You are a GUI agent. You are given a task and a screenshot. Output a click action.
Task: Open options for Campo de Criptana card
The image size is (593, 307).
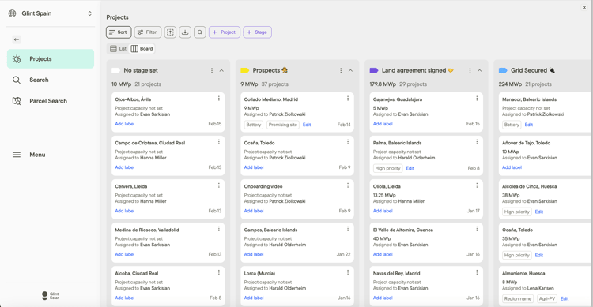coord(218,142)
